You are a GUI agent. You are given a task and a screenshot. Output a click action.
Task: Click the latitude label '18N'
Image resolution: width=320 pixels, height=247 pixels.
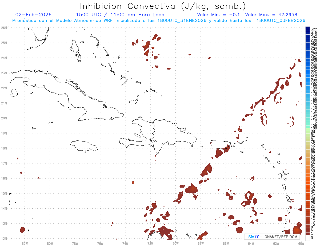[4, 148]
